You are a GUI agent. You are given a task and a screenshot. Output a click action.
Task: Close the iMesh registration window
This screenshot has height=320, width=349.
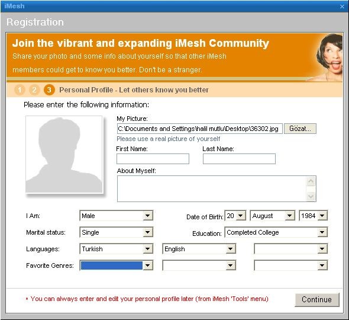point(342,7)
